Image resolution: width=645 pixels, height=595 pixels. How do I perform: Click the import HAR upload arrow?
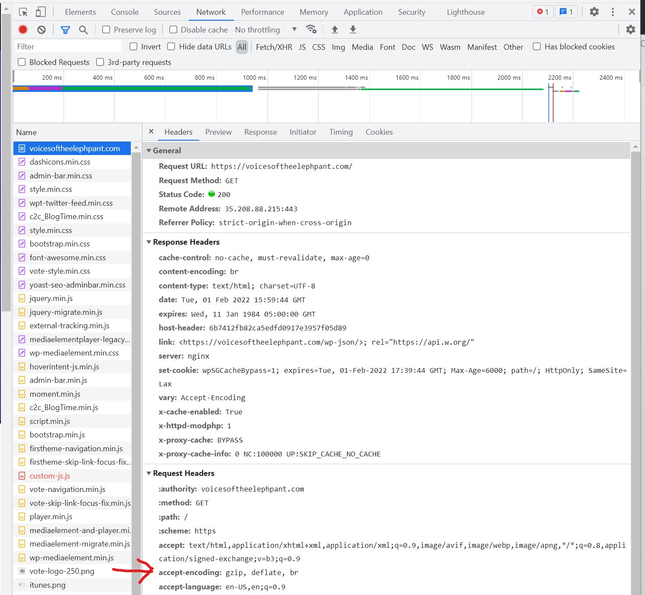point(334,29)
